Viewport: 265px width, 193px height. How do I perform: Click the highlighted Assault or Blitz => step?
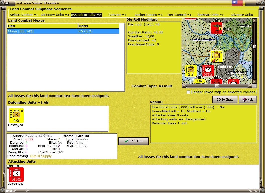coord(86,15)
